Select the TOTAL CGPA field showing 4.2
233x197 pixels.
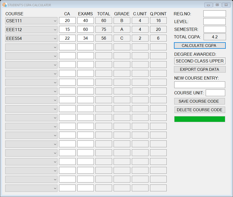coord(215,37)
